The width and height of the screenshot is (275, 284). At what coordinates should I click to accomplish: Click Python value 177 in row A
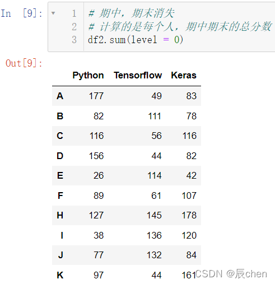(96, 96)
